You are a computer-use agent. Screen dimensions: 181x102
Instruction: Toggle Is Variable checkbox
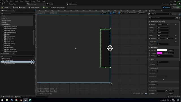coord(171,14)
